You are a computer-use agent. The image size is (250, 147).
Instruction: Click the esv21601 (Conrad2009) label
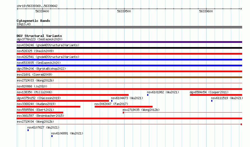(35, 74)
